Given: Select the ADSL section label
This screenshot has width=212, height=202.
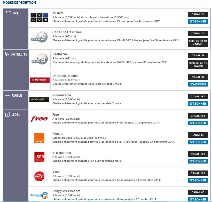Looking at the screenshot, I should pyautogui.click(x=16, y=115).
